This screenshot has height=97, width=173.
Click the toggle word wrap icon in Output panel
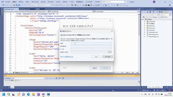(x=60, y=78)
